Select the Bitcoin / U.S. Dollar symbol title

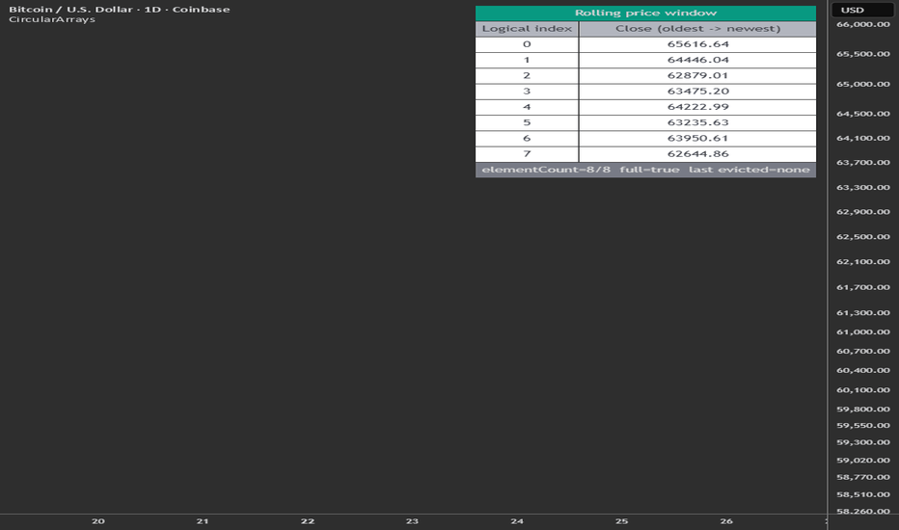(x=70, y=10)
